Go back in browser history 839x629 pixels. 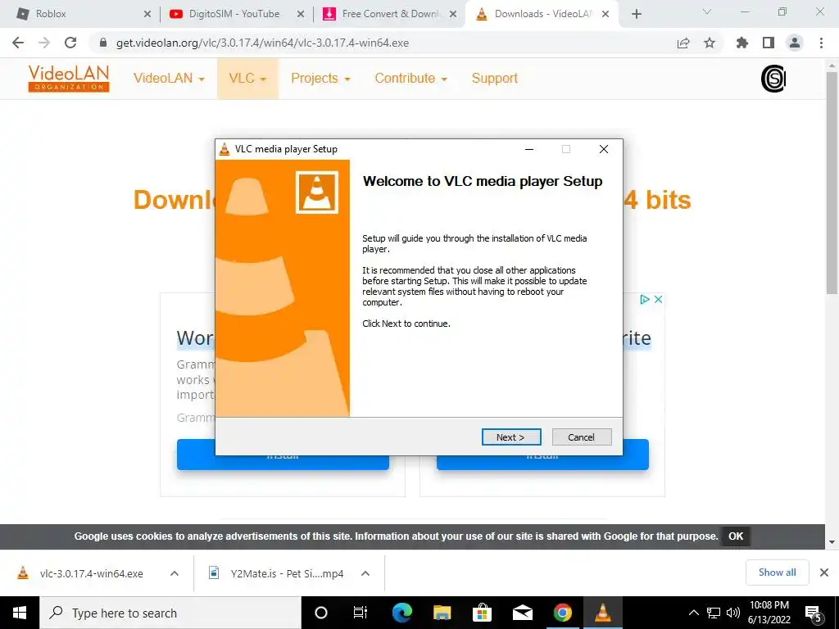click(18, 43)
